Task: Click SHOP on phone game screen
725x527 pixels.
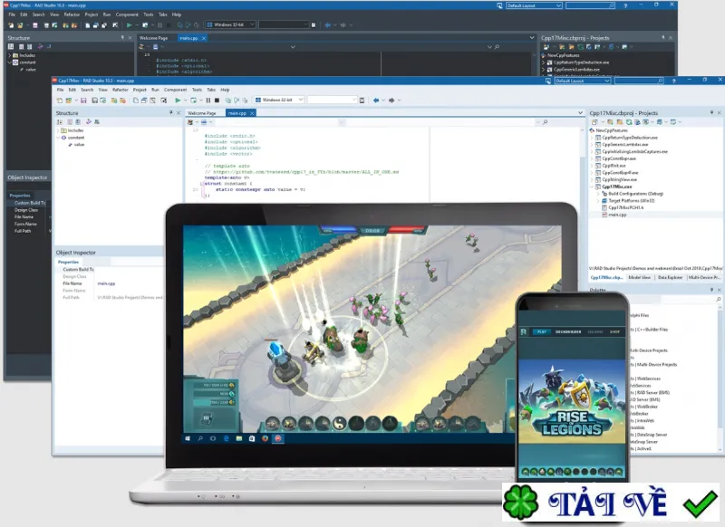Action: [615, 331]
